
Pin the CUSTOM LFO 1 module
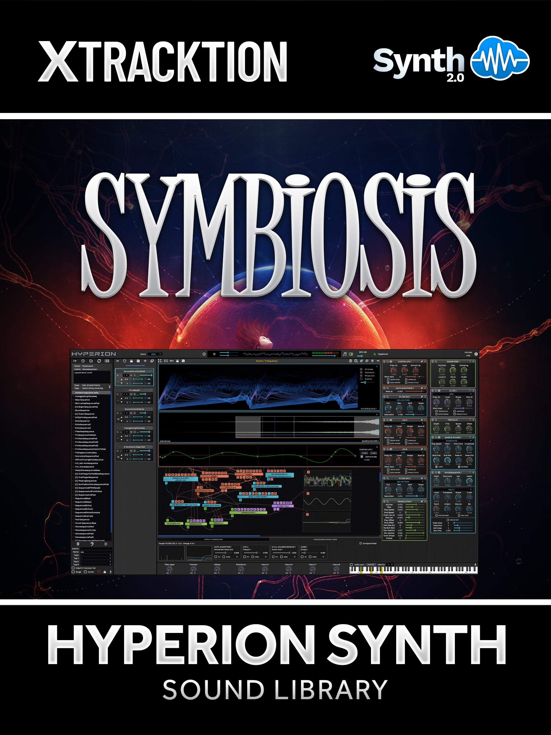422,362
